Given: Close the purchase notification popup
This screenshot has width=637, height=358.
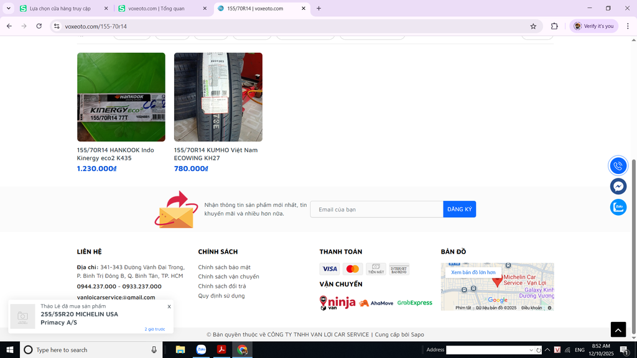Looking at the screenshot, I should tap(169, 306).
